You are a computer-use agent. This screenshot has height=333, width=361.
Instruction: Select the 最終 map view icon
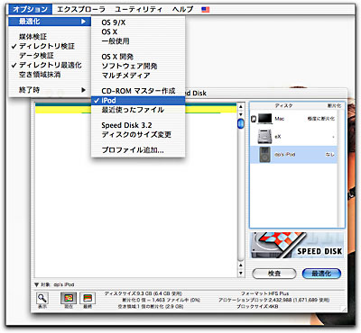pos(88,298)
